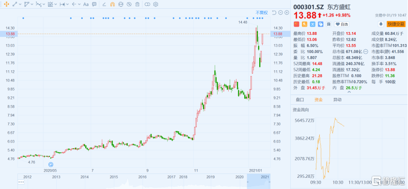
Task: Expand the wave pattern tool dropdown
Action: pos(44,4)
